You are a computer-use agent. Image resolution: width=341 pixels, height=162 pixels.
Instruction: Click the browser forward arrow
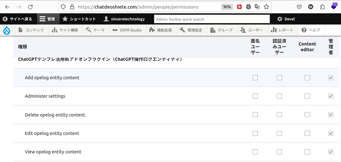click(19, 7)
